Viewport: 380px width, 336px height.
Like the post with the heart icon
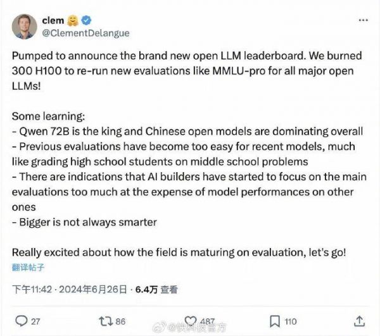point(188,321)
